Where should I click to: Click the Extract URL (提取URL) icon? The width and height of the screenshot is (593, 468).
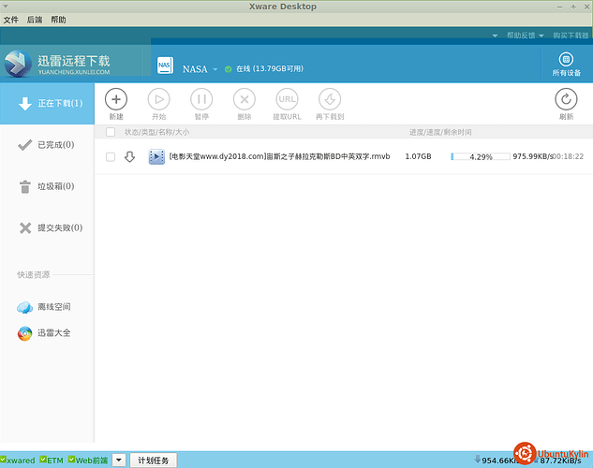tap(287, 98)
